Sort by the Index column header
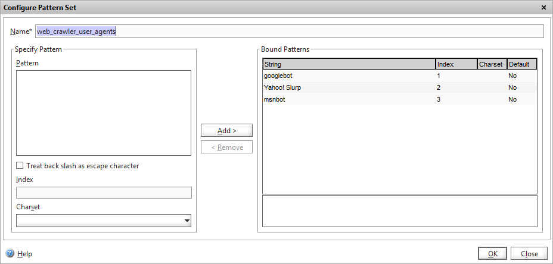553x264 pixels. click(456, 64)
